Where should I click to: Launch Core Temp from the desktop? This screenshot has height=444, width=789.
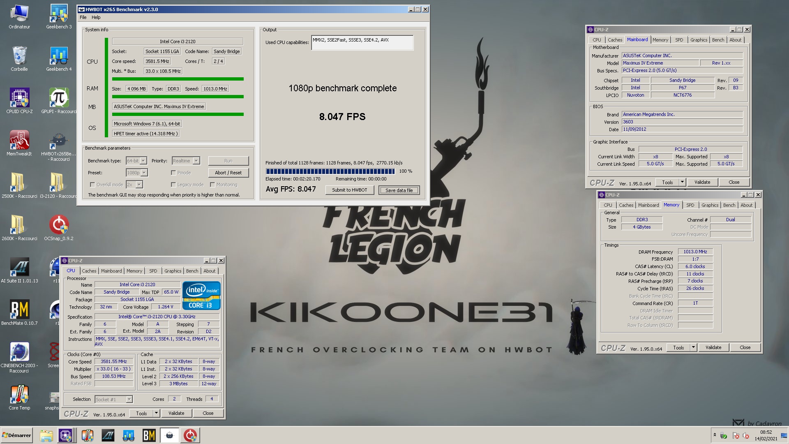tap(19, 398)
